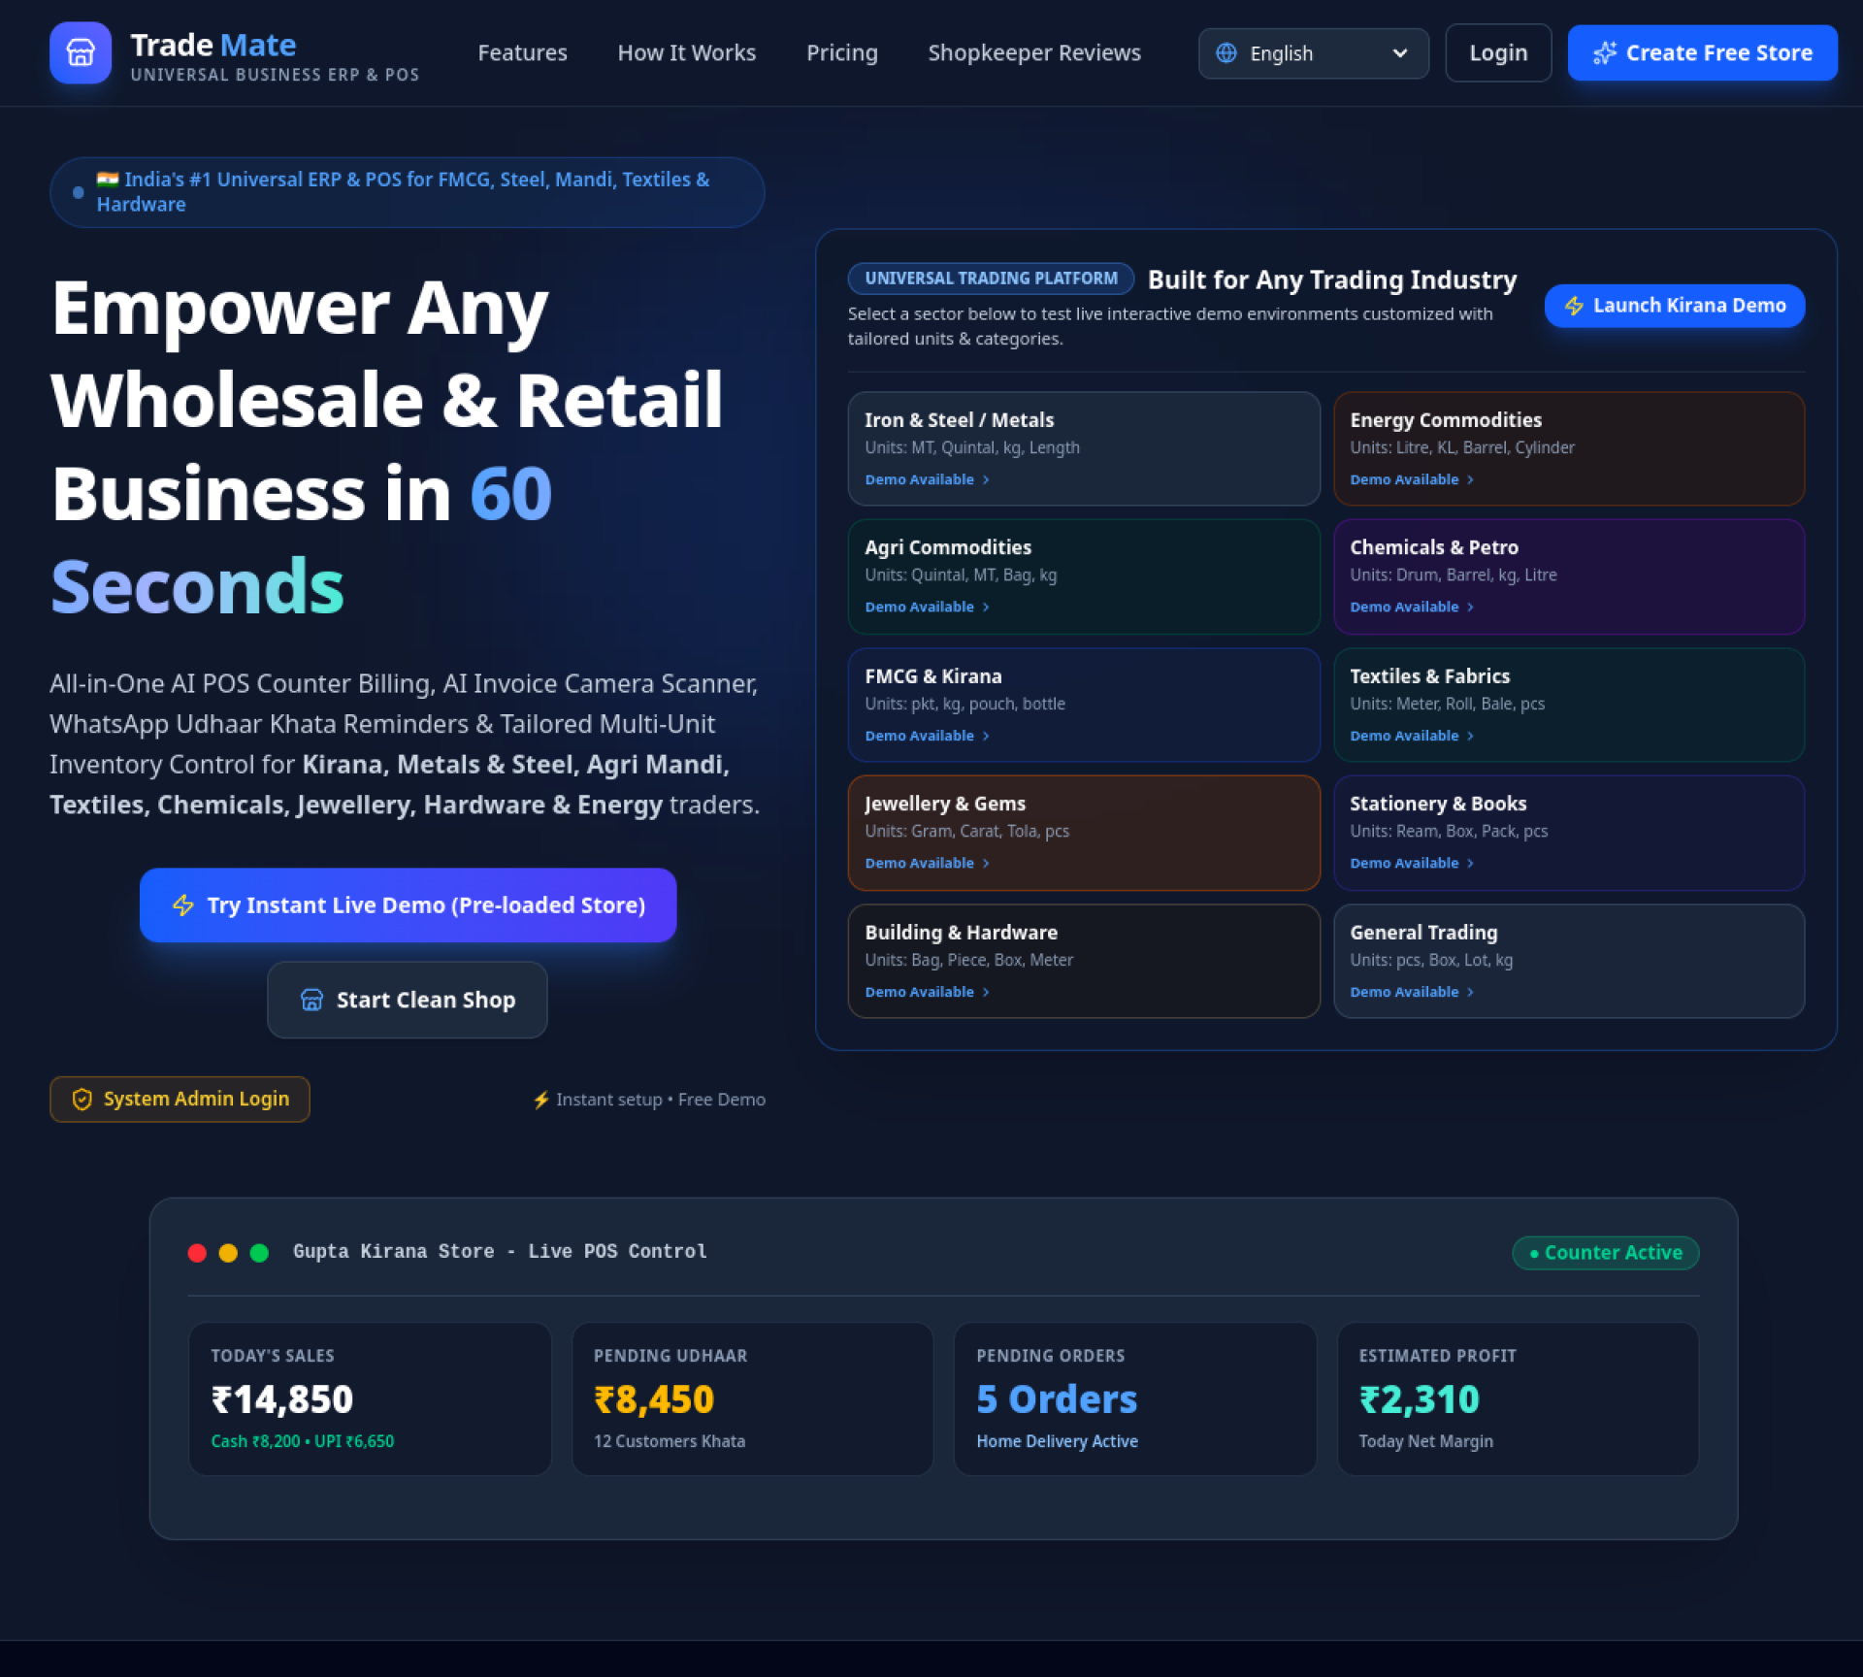The image size is (1863, 1677).
Task: Open Energy Commodities sector card
Action: point(1568,447)
